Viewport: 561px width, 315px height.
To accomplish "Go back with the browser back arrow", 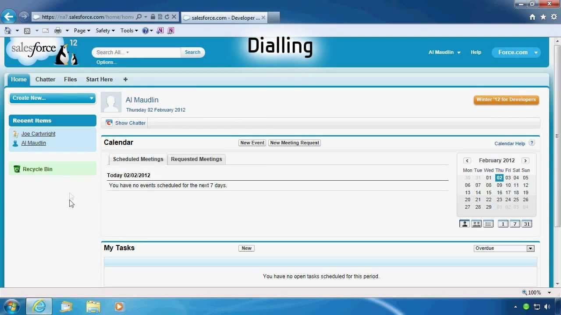I will (x=8, y=17).
